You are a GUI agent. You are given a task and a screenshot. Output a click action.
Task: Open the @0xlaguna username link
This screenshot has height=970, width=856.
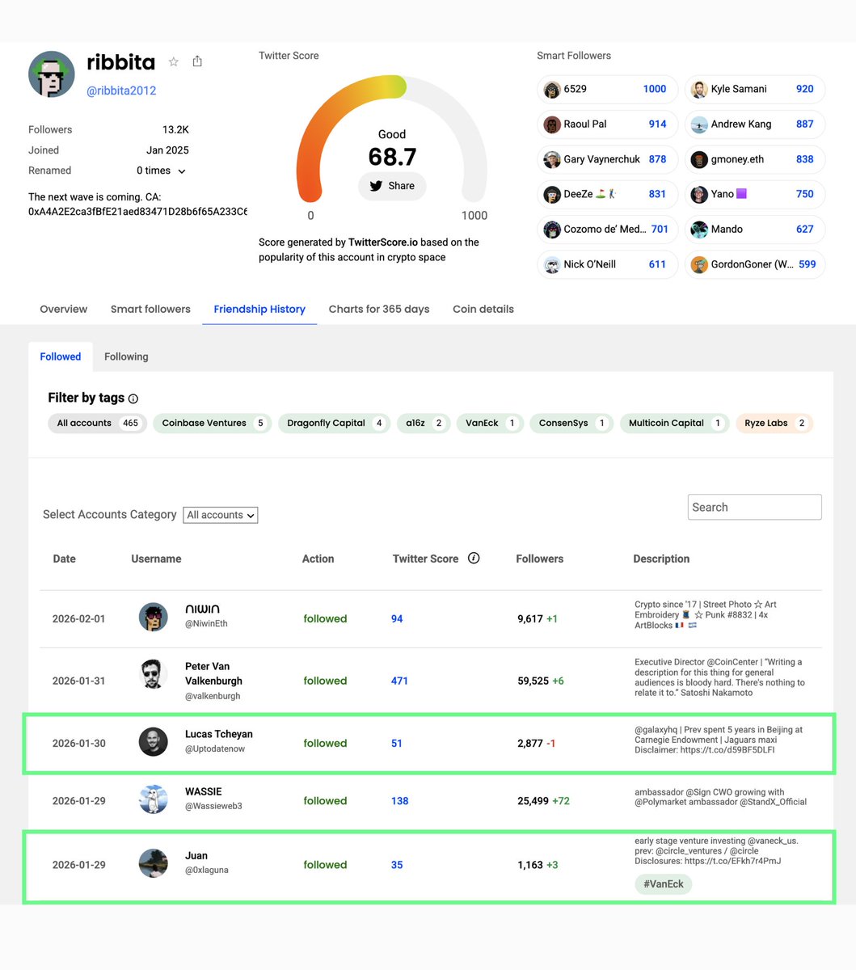click(x=207, y=871)
